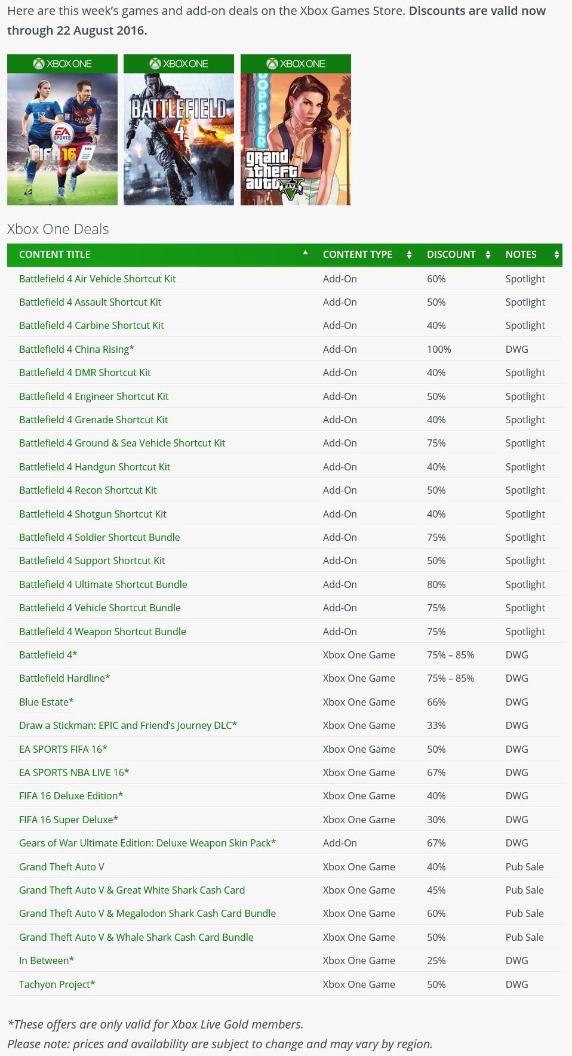The height and width of the screenshot is (1056, 572).
Task: Select the 66% discount for Blue Estate
Action: pyautogui.click(x=436, y=702)
